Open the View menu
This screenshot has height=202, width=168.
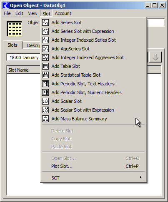point(33,13)
